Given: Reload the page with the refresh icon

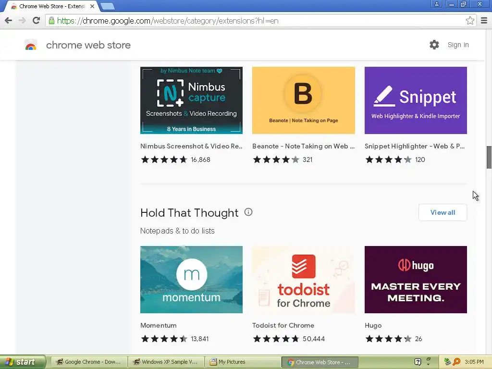Looking at the screenshot, I should (36, 21).
